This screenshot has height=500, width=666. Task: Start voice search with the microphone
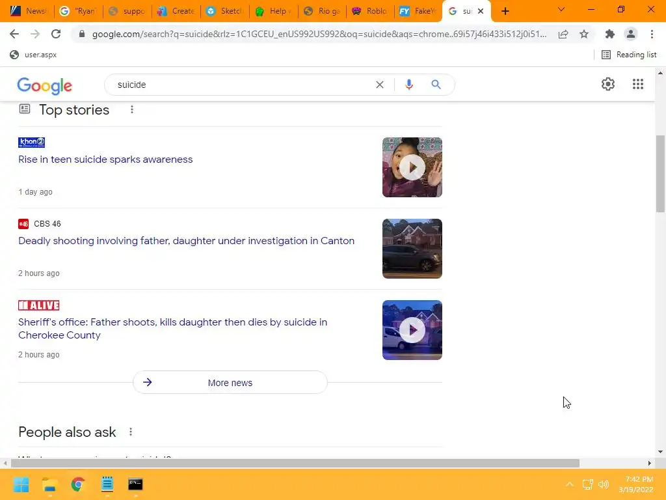(409, 85)
